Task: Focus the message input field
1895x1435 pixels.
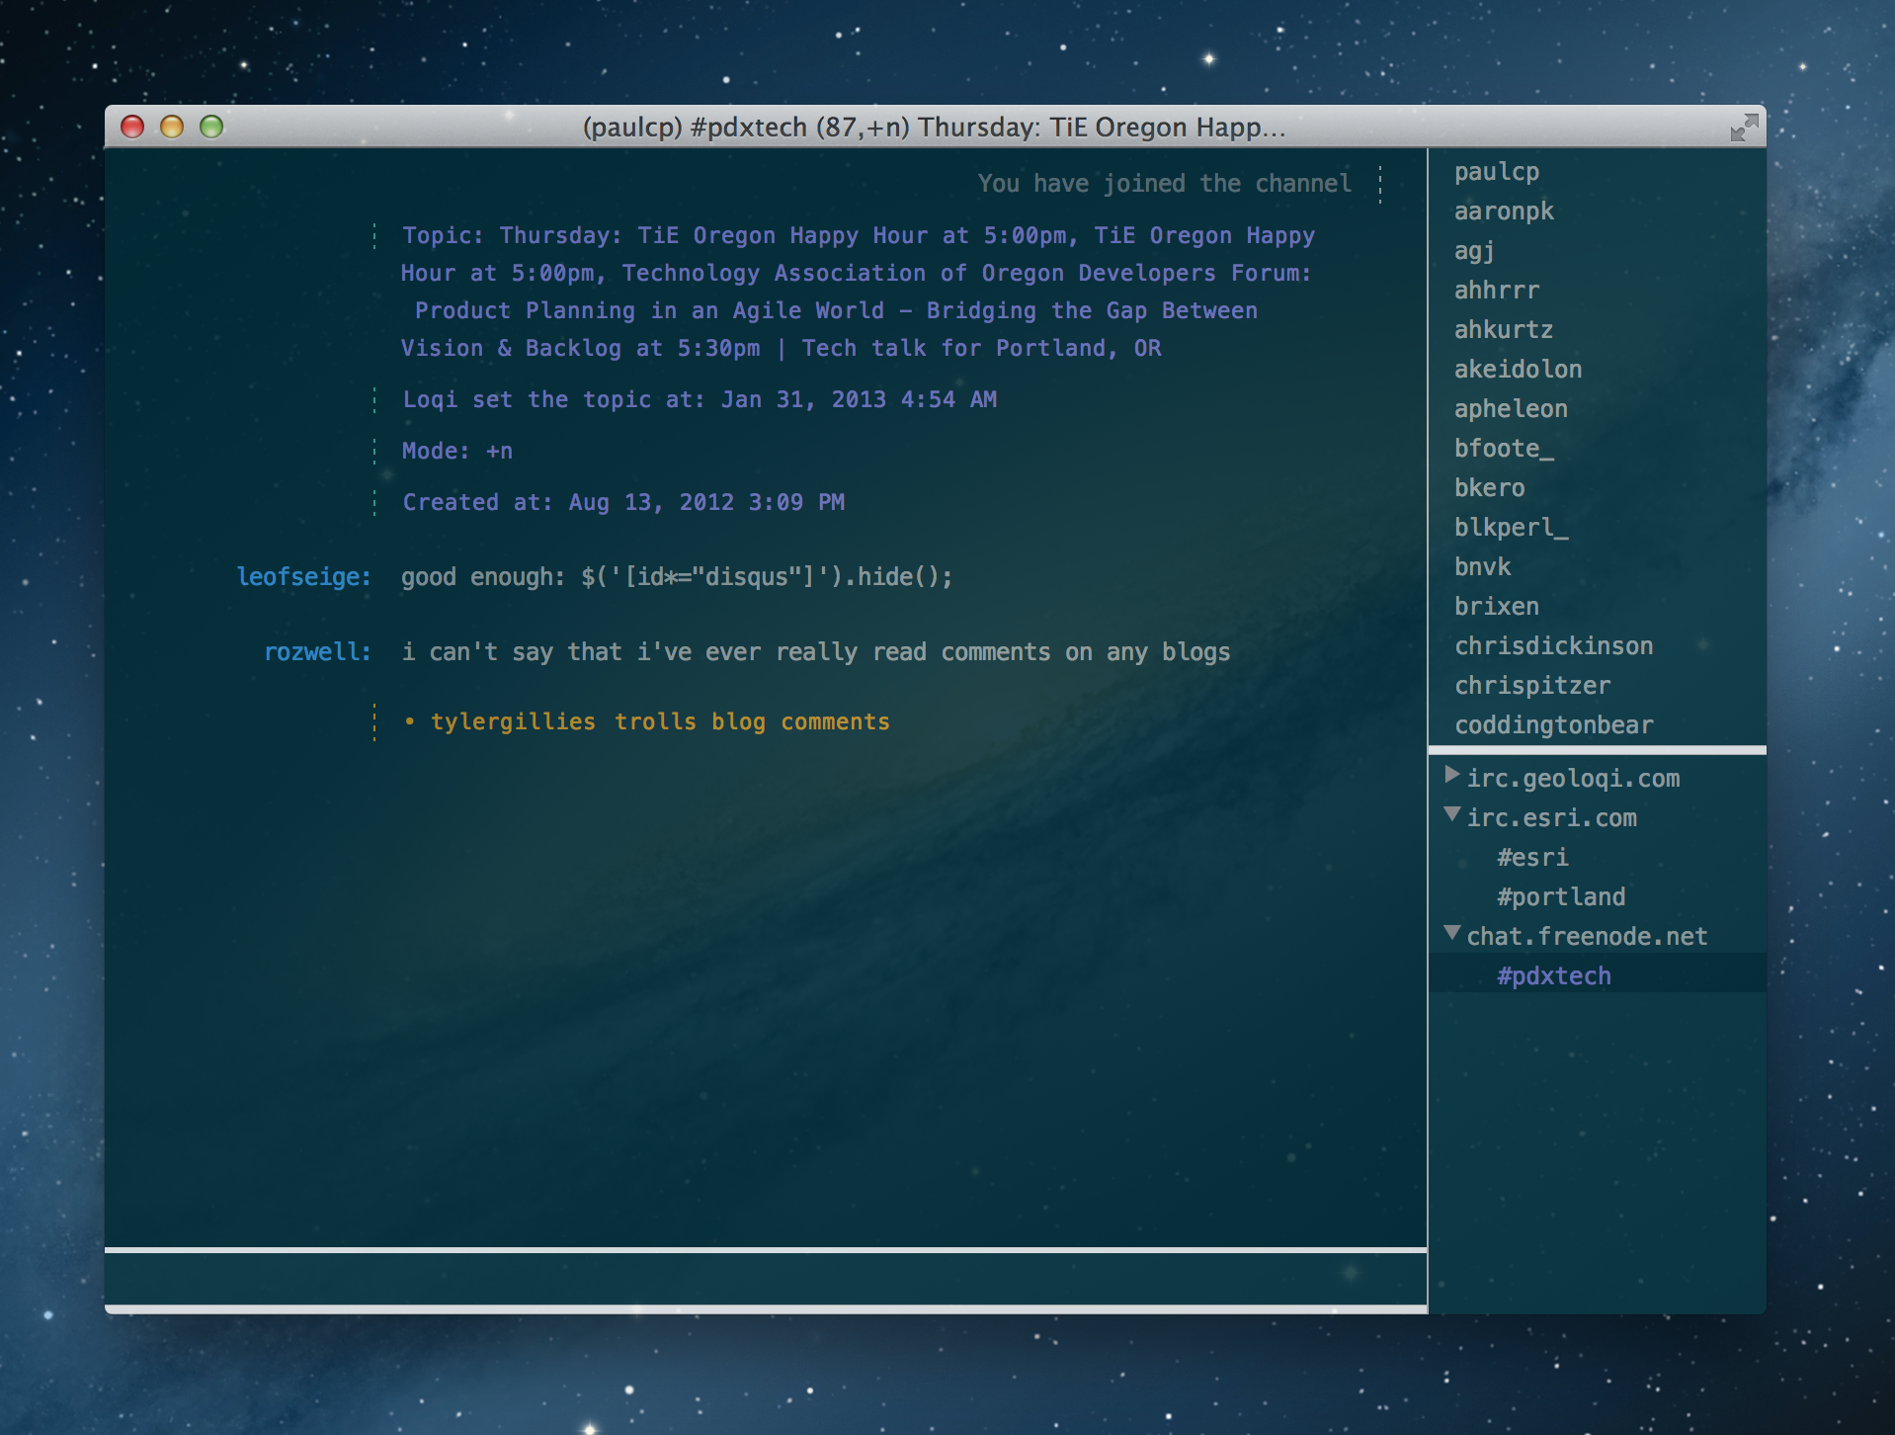Action: point(766,1279)
